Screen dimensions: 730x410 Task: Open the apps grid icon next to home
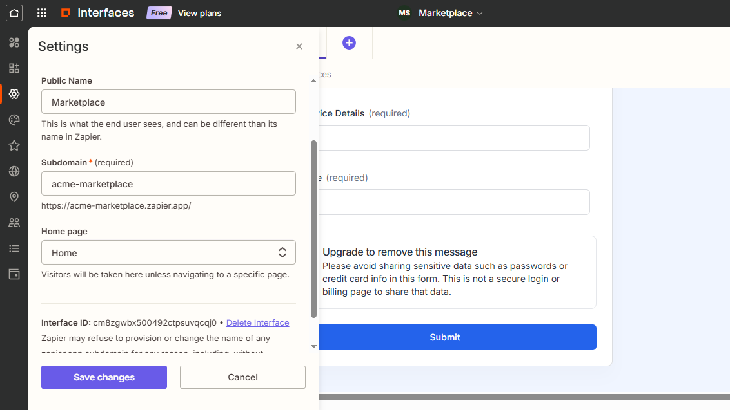click(x=41, y=13)
